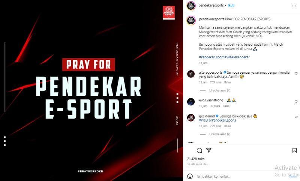Click Balas under alteregoesports comment
Viewport: 300px width, 181px height.
pyautogui.click(x=228, y=82)
